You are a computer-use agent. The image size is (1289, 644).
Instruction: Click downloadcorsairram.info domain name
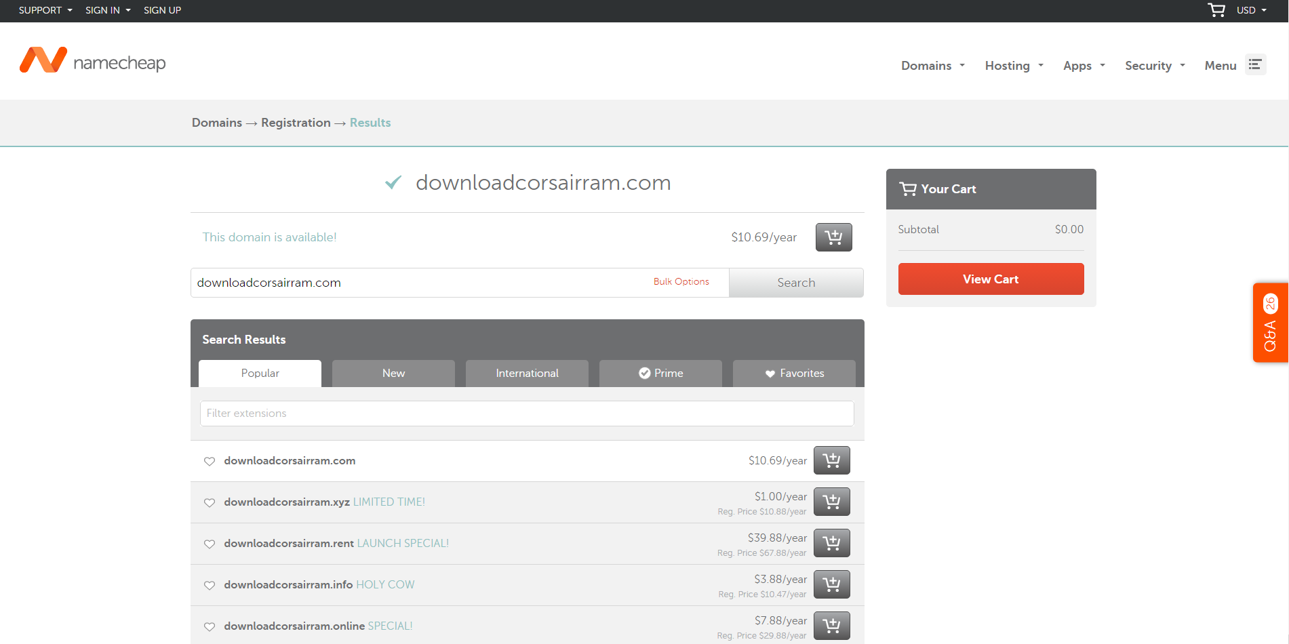point(288,585)
